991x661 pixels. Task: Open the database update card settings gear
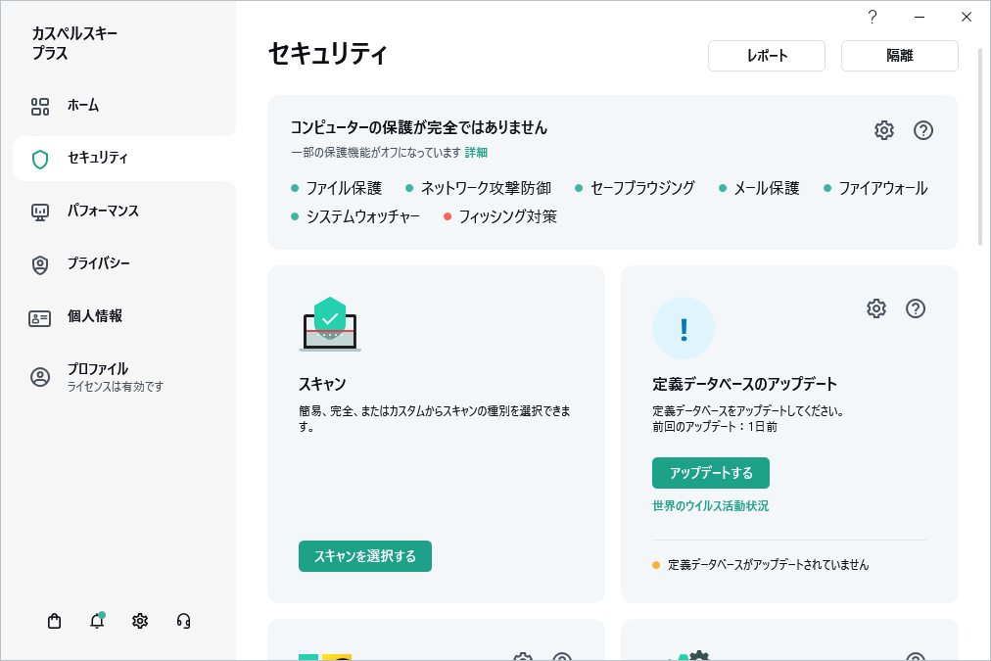coord(875,308)
